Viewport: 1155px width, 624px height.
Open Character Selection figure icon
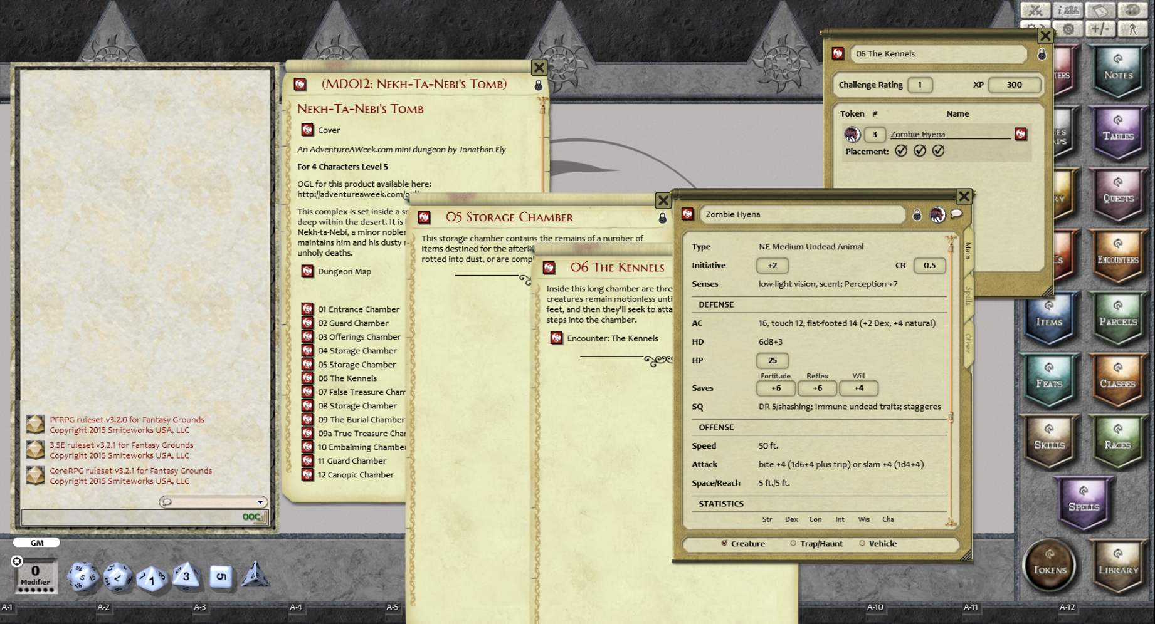click(x=1134, y=29)
